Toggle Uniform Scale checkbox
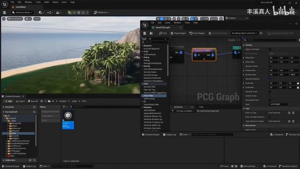 point(270,96)
